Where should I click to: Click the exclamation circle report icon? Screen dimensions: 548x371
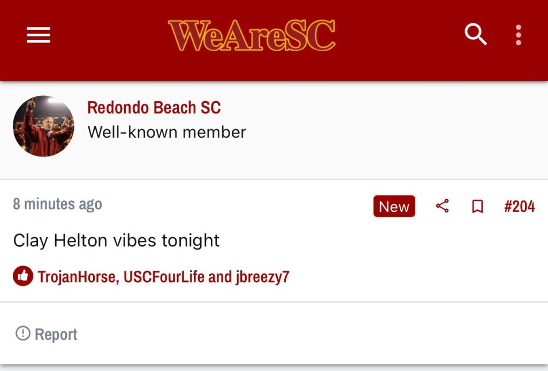[23, 334]
